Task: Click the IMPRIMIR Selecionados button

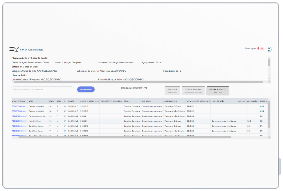Action: 173,91
